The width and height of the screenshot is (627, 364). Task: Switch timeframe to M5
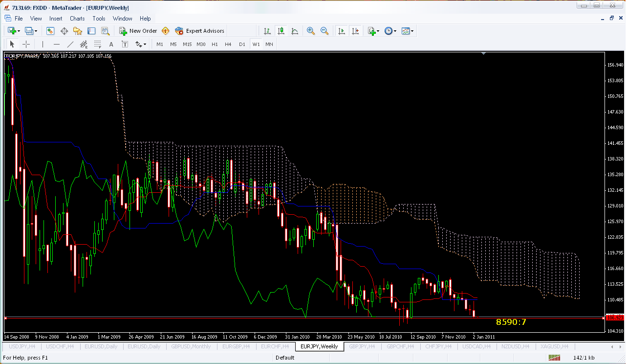[173, 44]
